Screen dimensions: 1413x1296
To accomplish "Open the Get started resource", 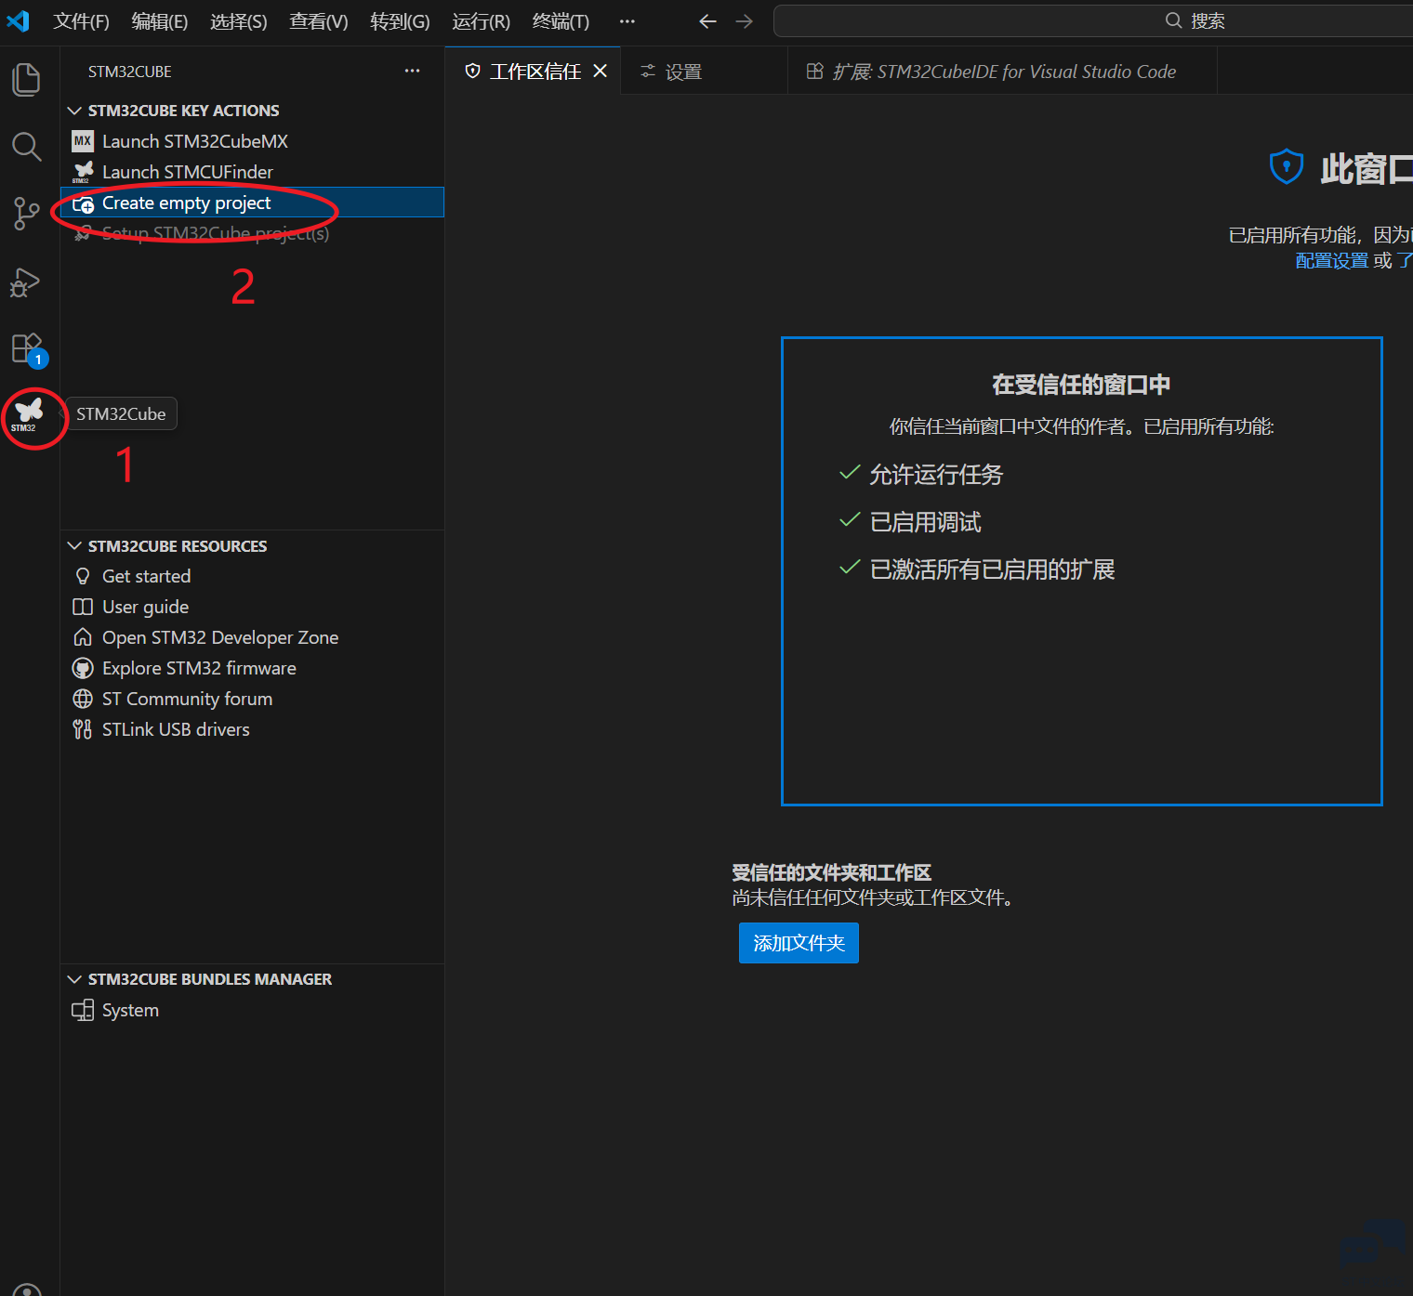I will coord(252,576).
